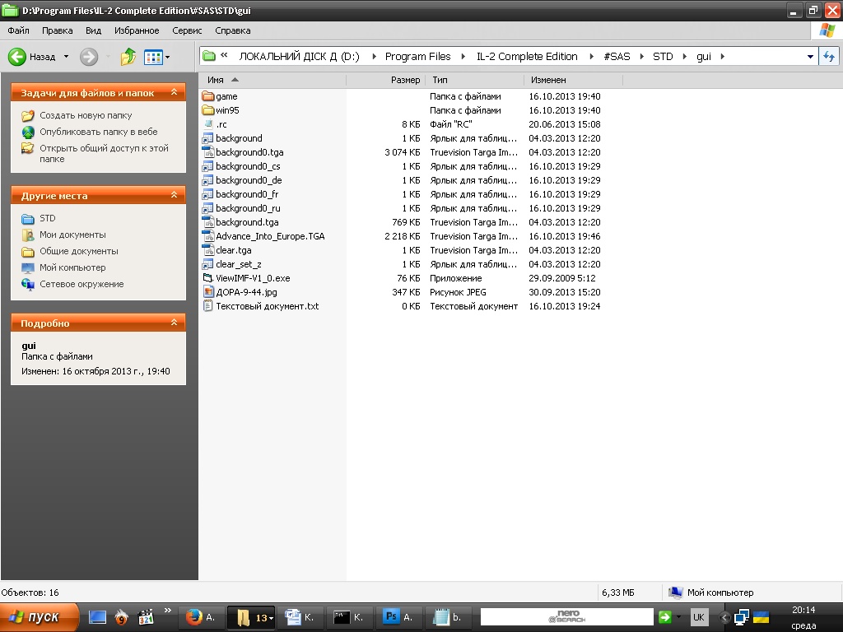Expand the arrow after #SAS breadcrumb

coord(641,57)
